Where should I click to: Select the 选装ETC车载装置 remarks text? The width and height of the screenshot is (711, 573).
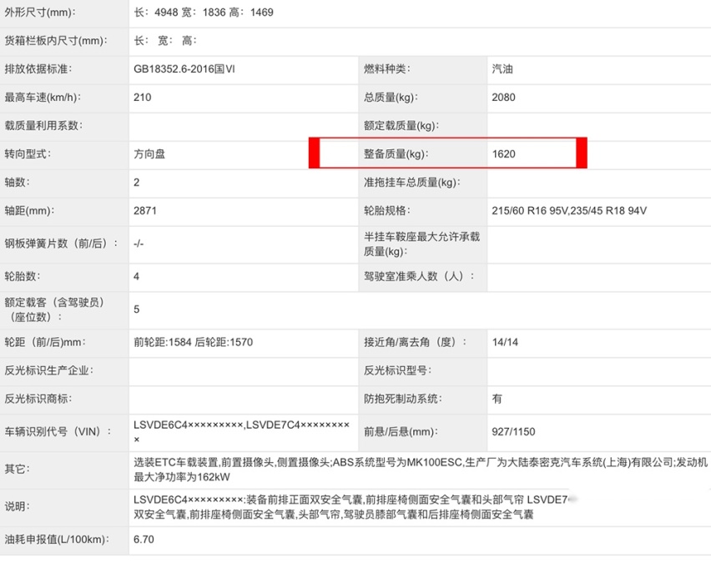click(x=421, y=470)
